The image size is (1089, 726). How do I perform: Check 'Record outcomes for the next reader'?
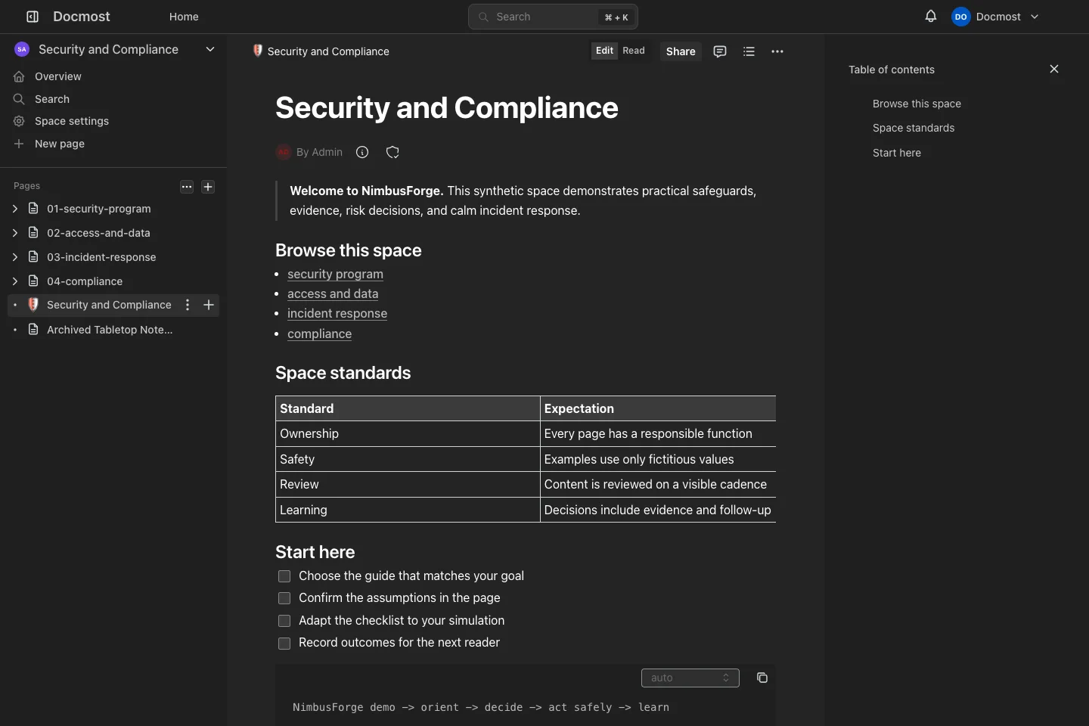coord(284,644)
